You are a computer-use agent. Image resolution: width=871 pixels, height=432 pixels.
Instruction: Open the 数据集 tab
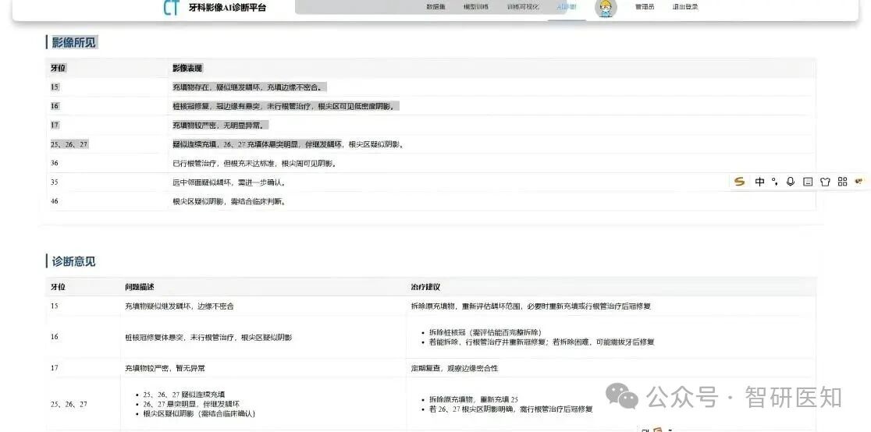click(x=435, y=7)
